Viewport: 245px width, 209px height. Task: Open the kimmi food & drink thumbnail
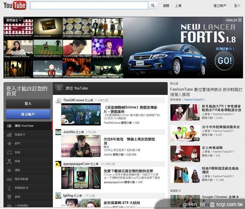48,28
